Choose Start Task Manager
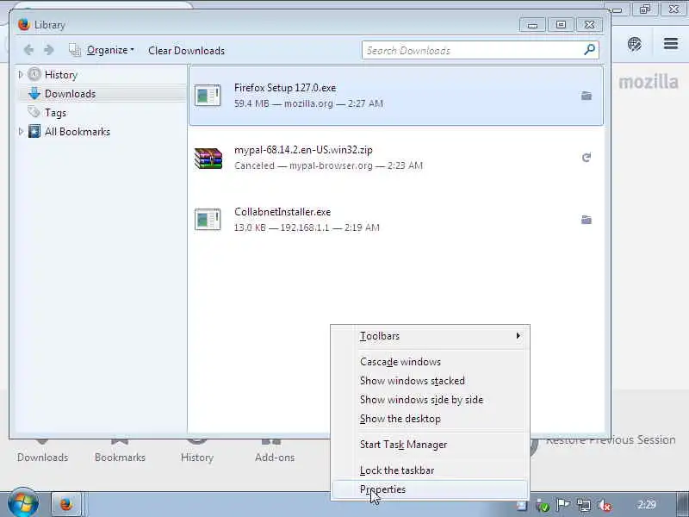 tap(430, 445)
